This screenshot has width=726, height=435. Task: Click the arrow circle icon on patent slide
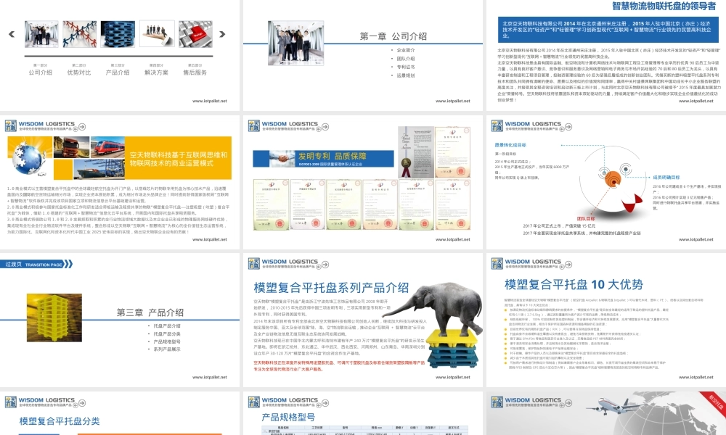[325, 127]
